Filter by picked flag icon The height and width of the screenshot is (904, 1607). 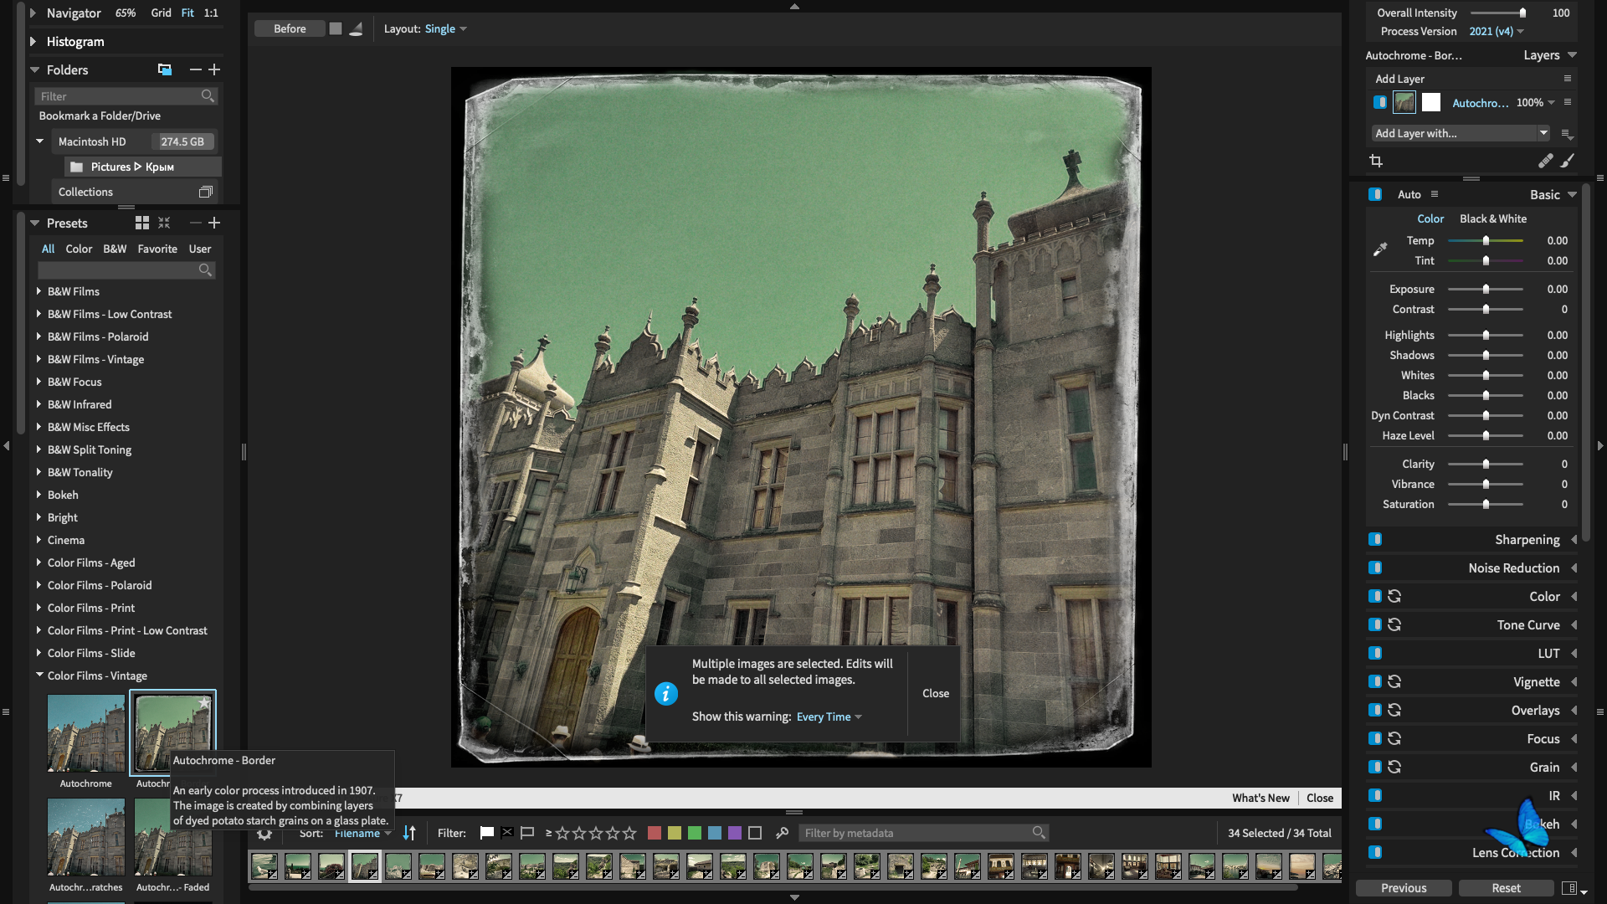point(487,833)
